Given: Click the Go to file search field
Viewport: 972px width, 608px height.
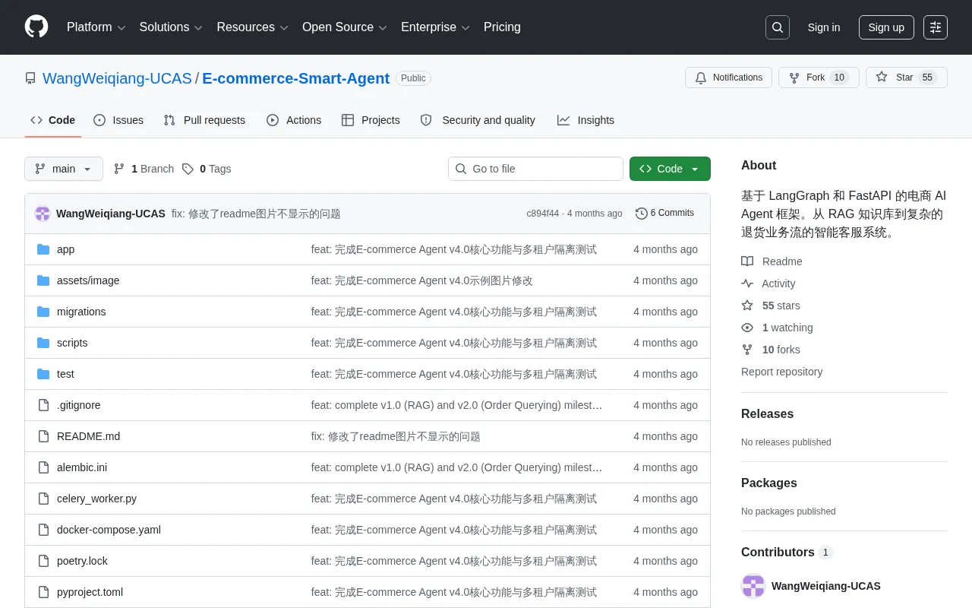Looking at the screenshot, I should pyautogui.click(x=535, y=169).
